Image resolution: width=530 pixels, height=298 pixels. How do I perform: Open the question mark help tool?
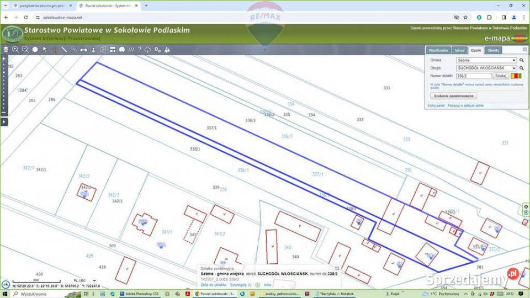click(x=139, y=49)
